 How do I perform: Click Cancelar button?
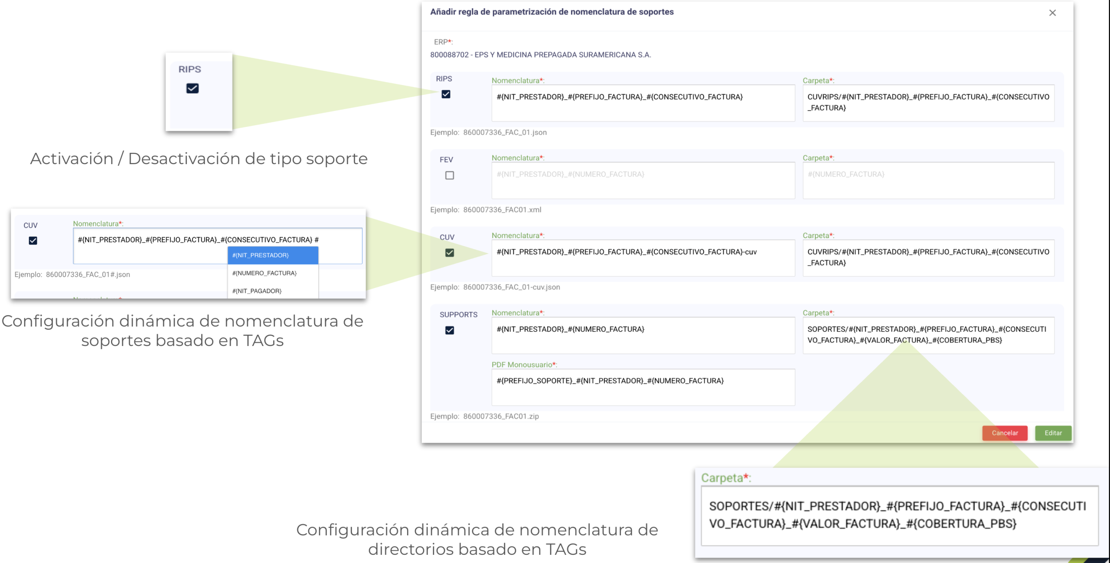(1005, 433)
